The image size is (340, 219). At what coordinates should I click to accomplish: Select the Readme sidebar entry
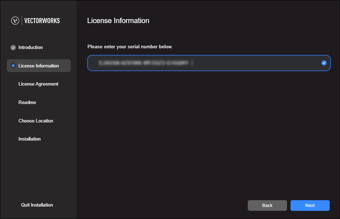(27, 102)
